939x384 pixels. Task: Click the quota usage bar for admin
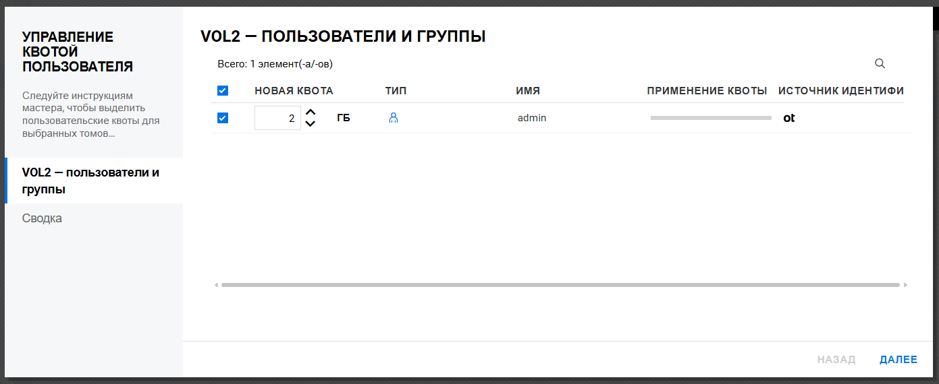coord(710,118)
